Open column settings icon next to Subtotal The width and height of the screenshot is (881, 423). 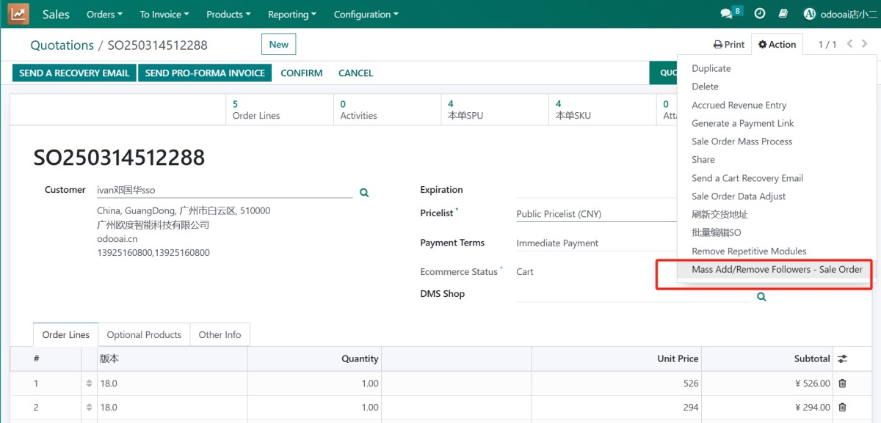[842, 358]
